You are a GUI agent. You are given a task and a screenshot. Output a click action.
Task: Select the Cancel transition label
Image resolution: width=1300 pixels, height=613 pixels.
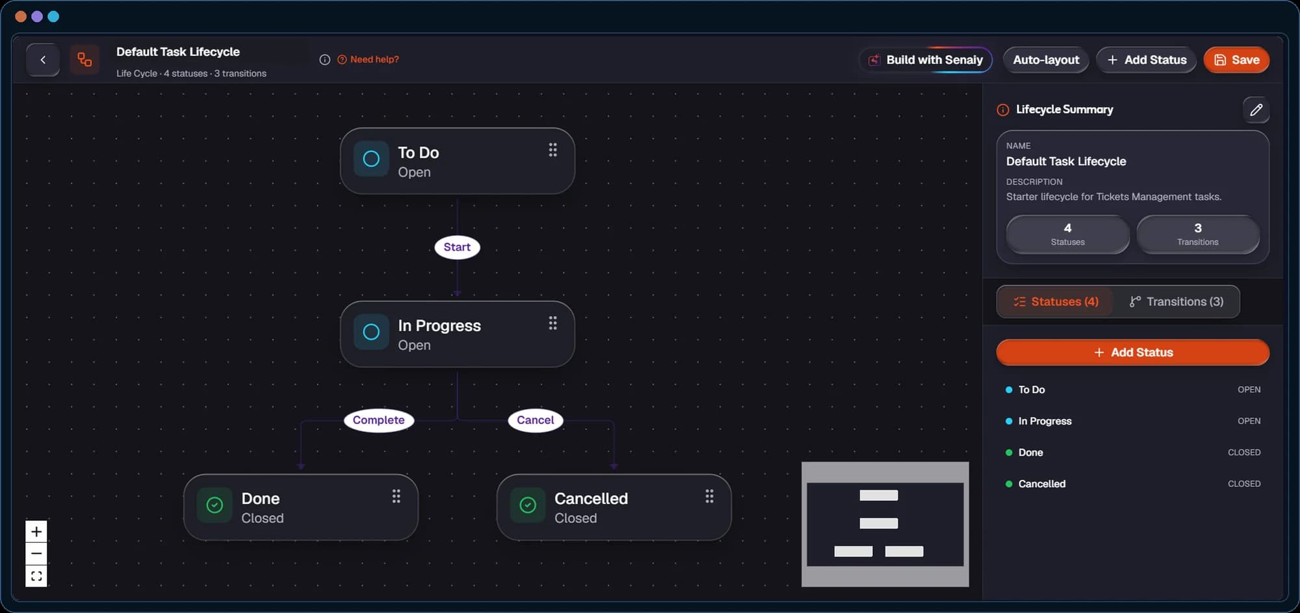tap(535, 420)
